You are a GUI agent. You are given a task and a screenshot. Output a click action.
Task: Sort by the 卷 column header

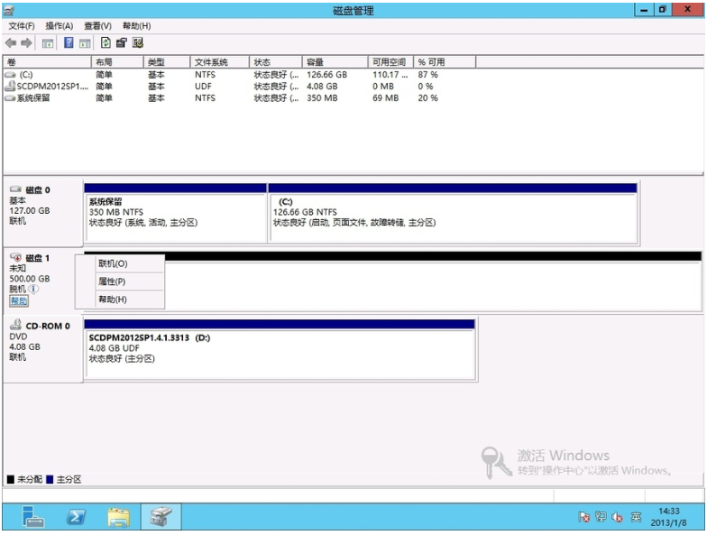[47, 61]
